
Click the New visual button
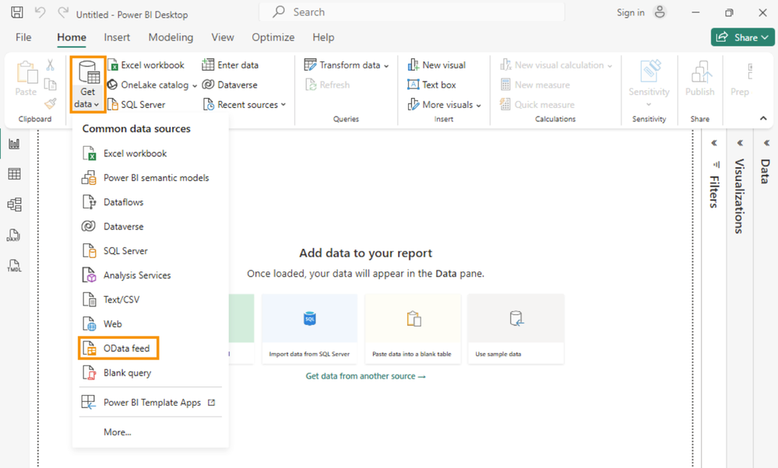coord(436,65)
